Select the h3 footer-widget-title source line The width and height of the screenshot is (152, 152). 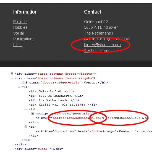[x=65, y=83]
